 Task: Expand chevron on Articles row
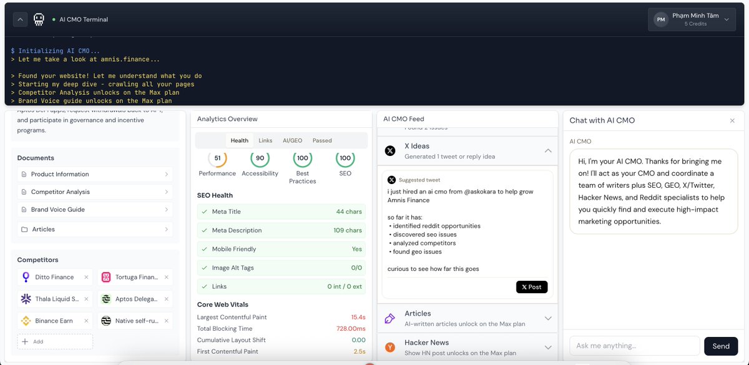167,230
